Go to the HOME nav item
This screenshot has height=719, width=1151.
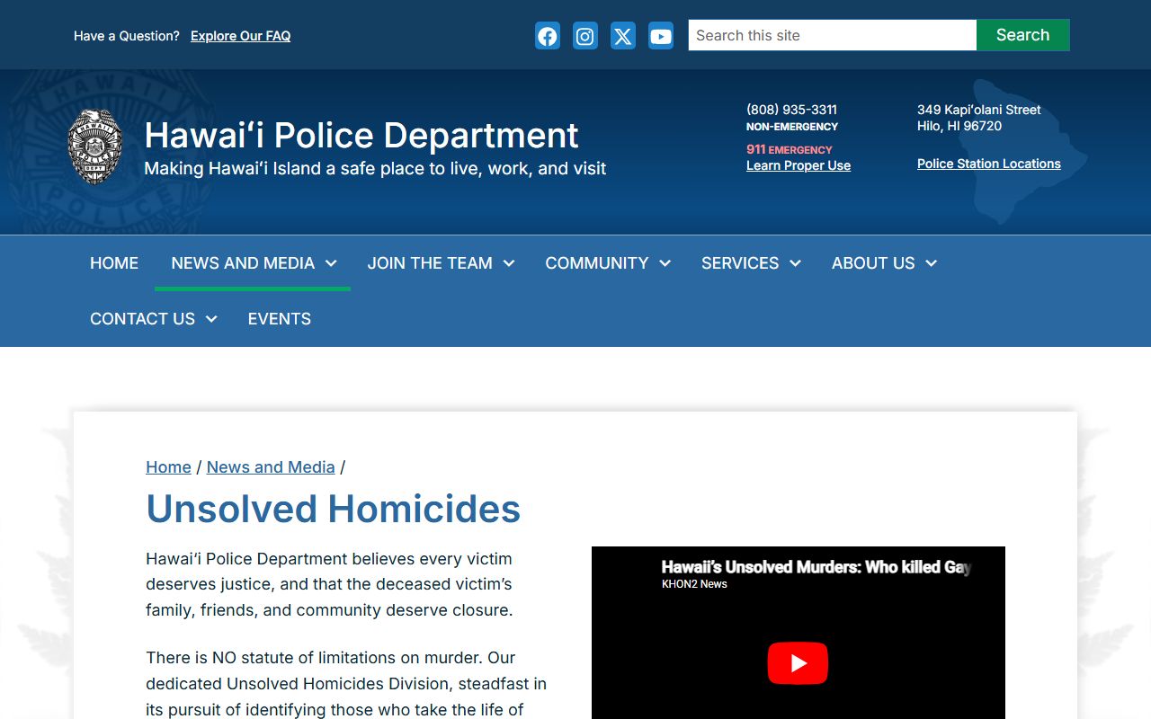point(114,263)
